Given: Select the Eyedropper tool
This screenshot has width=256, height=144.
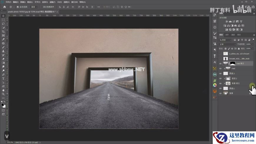Looking at the screenshot, I should (3, 39).
